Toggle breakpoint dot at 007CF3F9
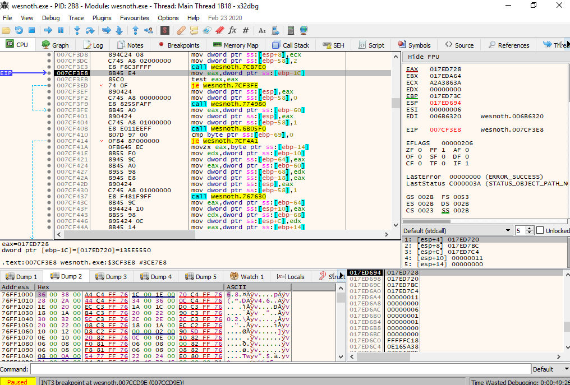 (x=49, y=104)
